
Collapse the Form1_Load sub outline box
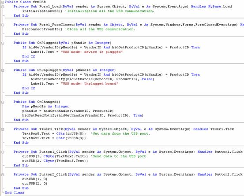pos(3,7)
